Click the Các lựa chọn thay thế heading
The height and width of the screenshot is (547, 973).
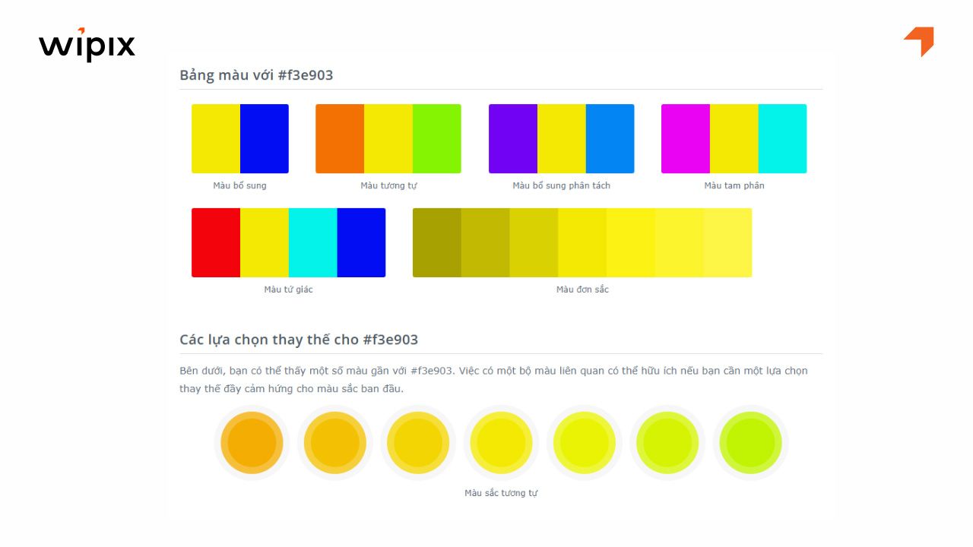click(299, 340)
